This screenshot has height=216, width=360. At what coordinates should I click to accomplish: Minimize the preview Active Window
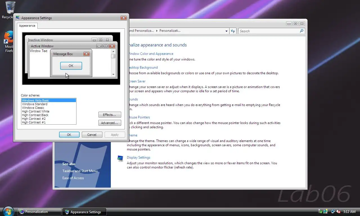click(x=99, y=46)
